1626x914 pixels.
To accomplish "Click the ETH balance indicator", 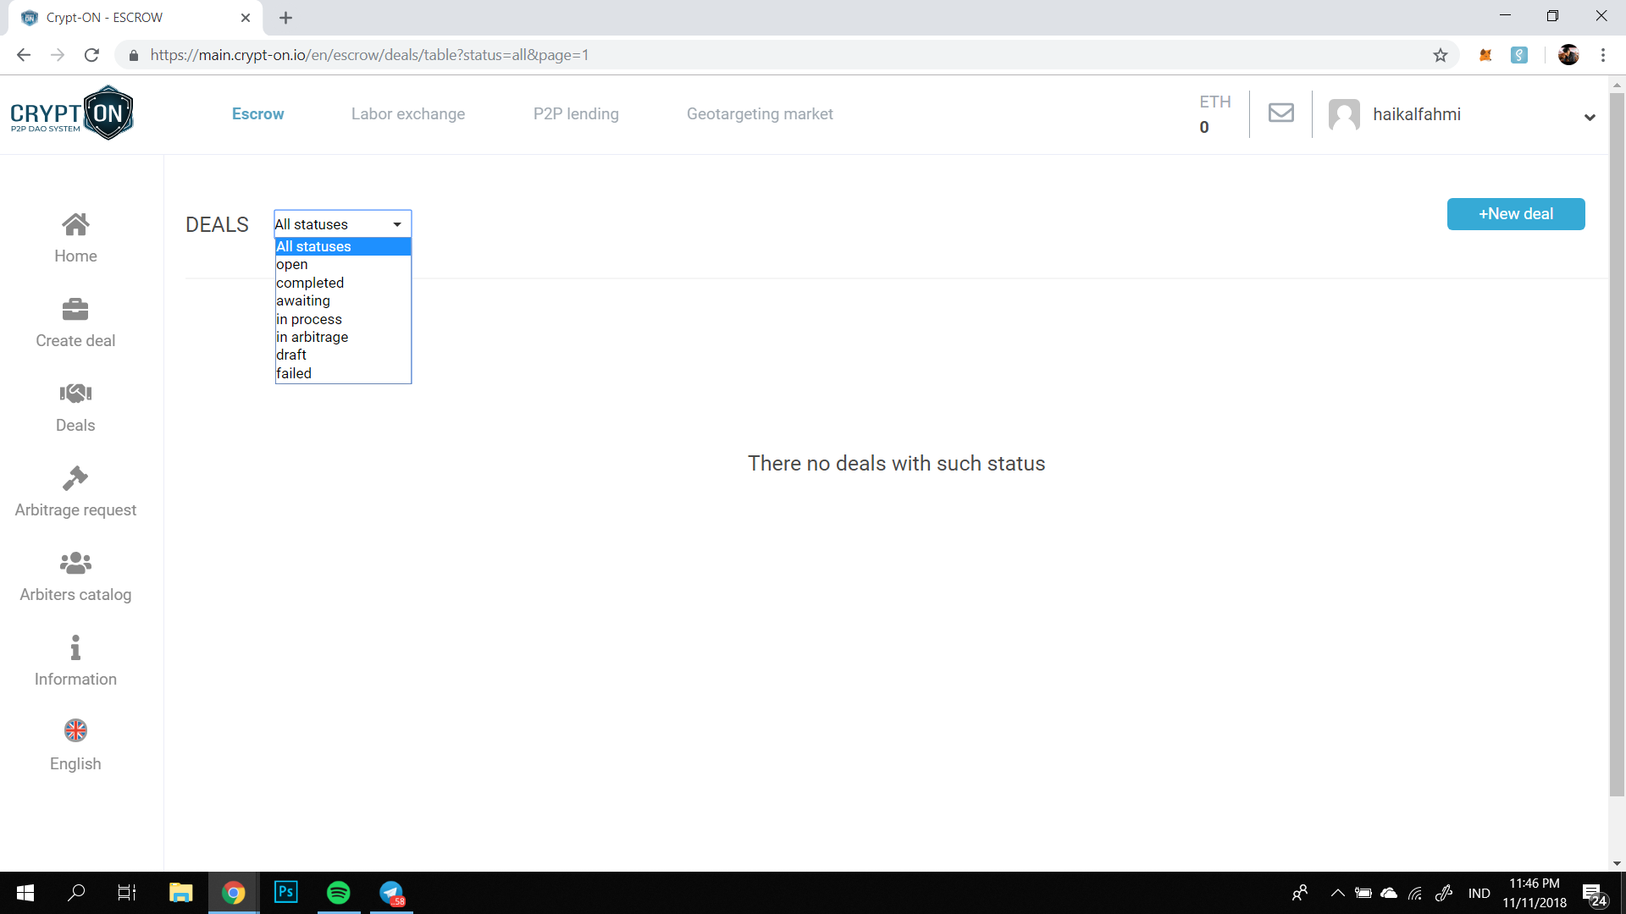I will (x=1214, y=114).
